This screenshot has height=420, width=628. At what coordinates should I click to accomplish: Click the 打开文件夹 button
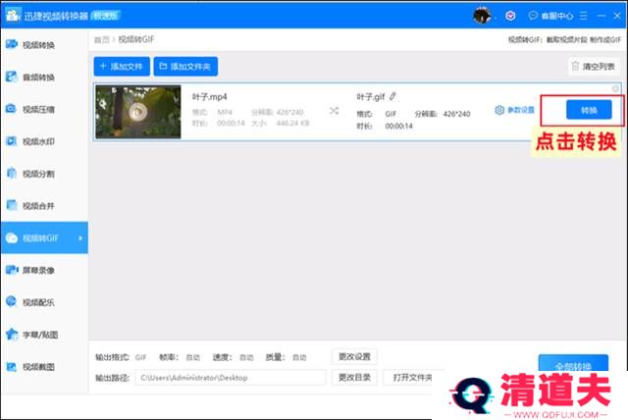click(412, 377)
